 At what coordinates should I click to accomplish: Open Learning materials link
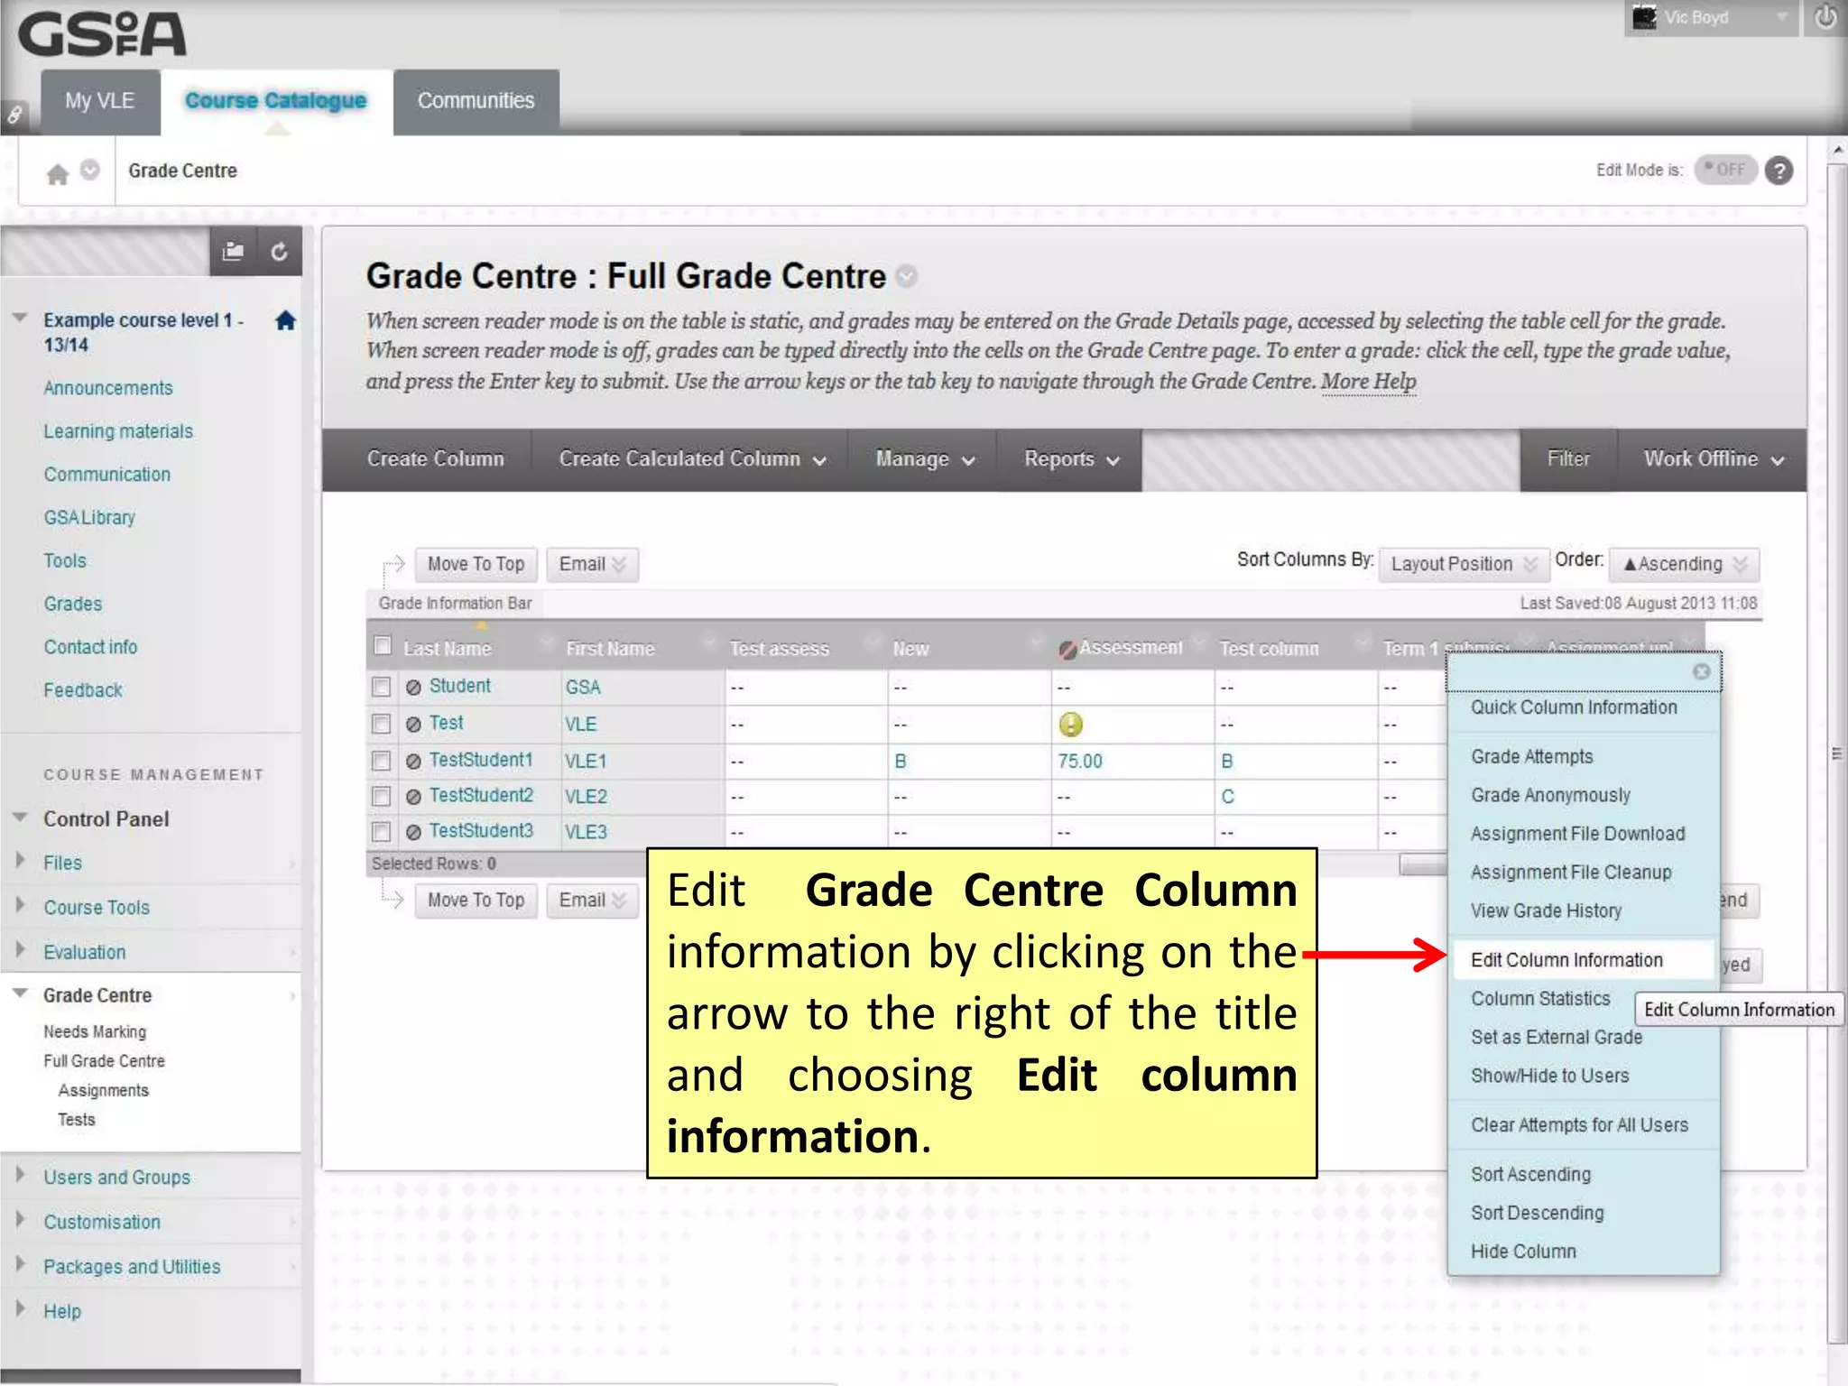[118, 431]
